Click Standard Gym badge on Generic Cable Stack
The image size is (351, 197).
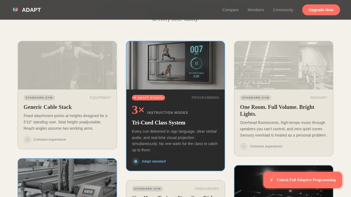tap(39, 98)
